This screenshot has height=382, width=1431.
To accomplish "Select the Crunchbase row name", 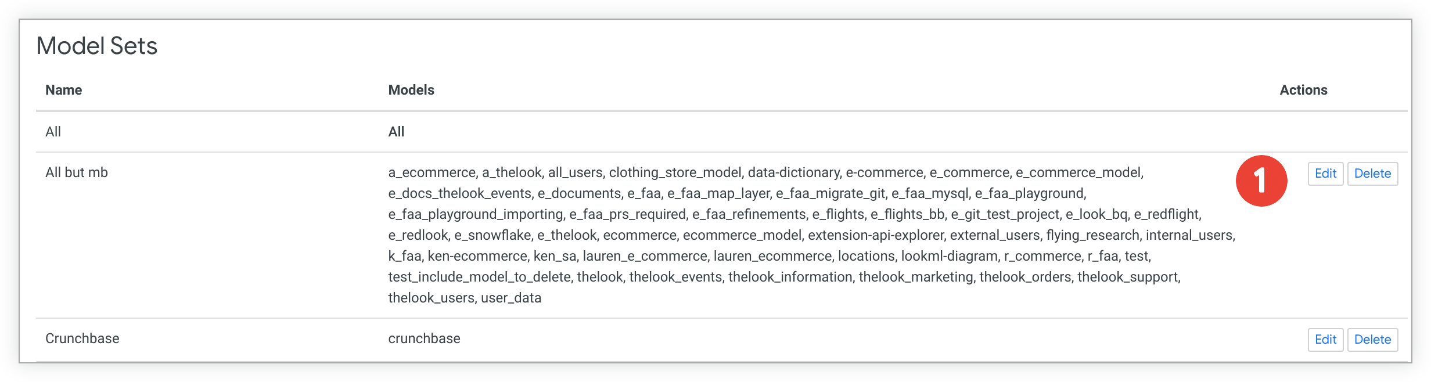I will 82,338.
